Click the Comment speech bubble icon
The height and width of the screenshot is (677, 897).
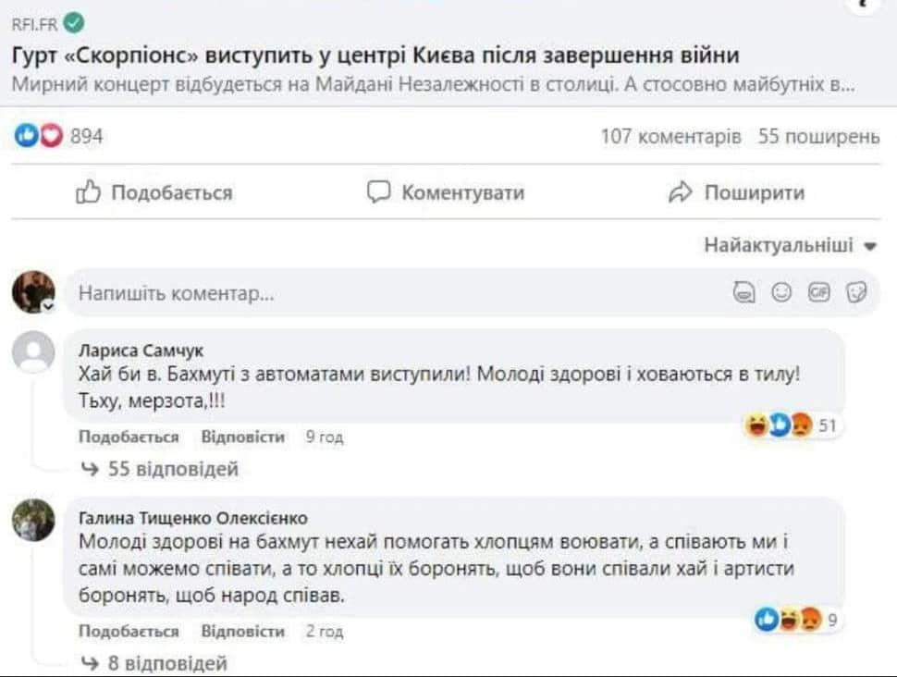(378, 192)
